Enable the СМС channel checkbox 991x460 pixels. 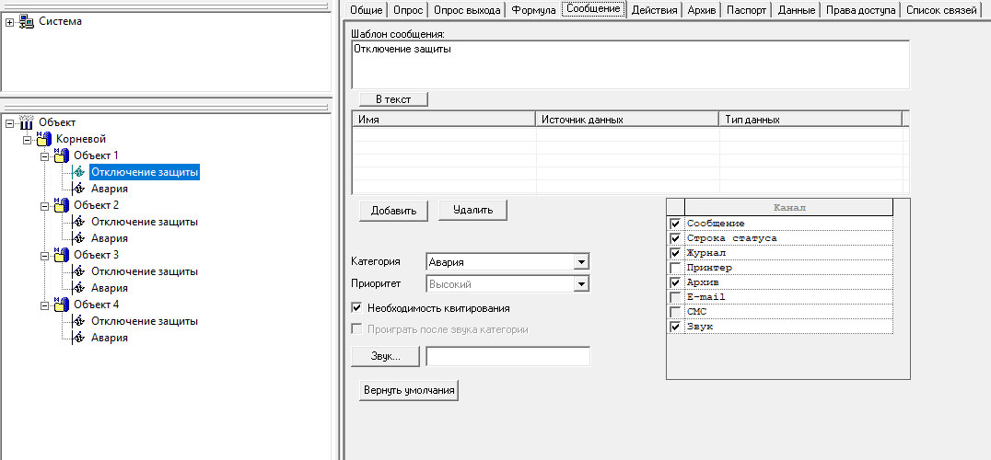click(676, 312)
